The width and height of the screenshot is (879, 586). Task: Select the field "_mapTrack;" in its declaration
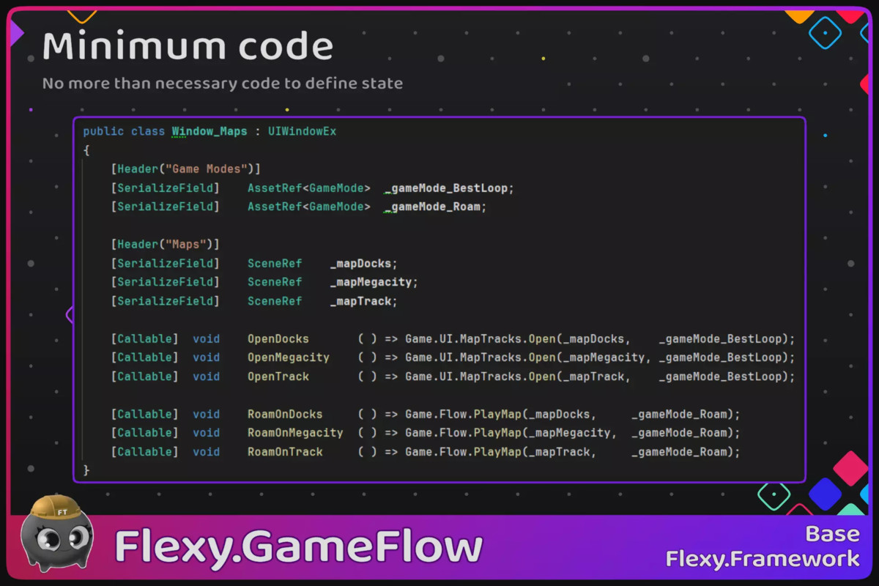pyautogui.click(x=363, y=301)
